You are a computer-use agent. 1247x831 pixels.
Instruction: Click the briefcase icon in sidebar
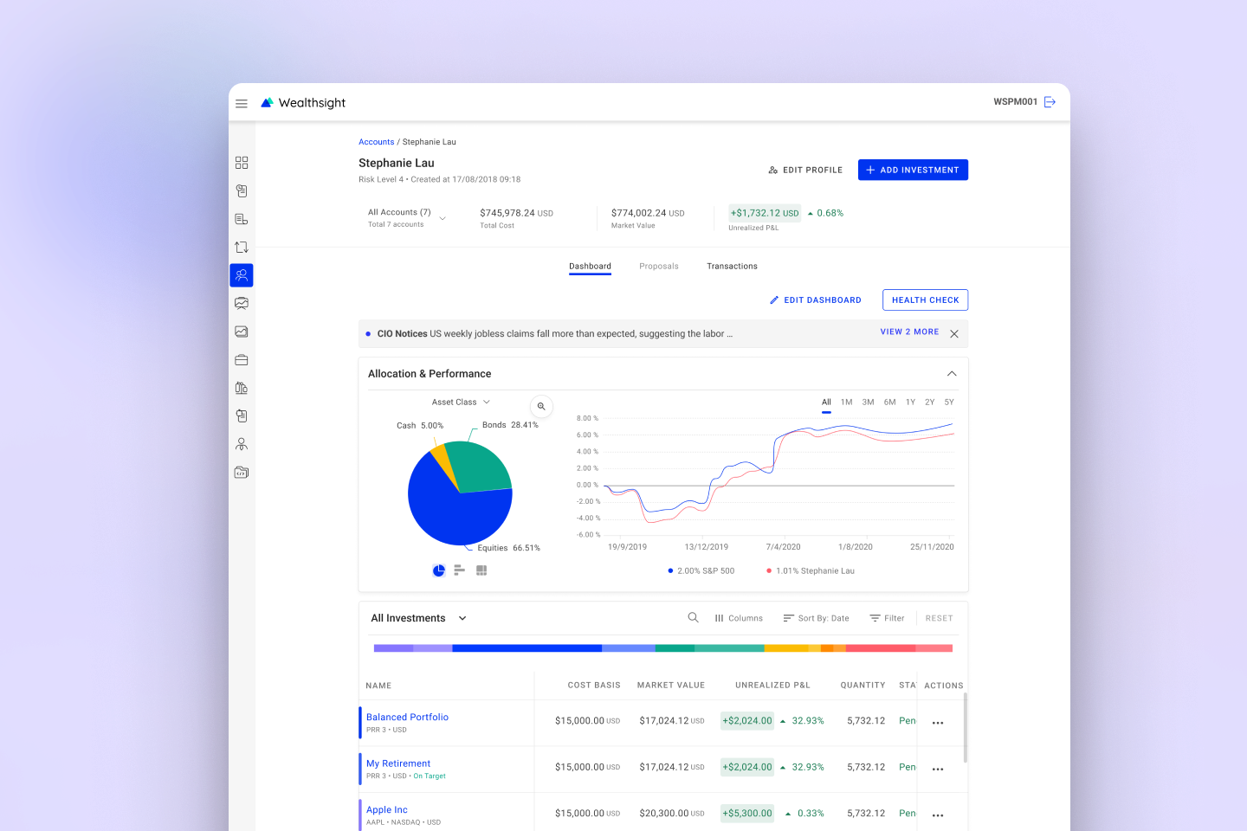pos(242,360)
